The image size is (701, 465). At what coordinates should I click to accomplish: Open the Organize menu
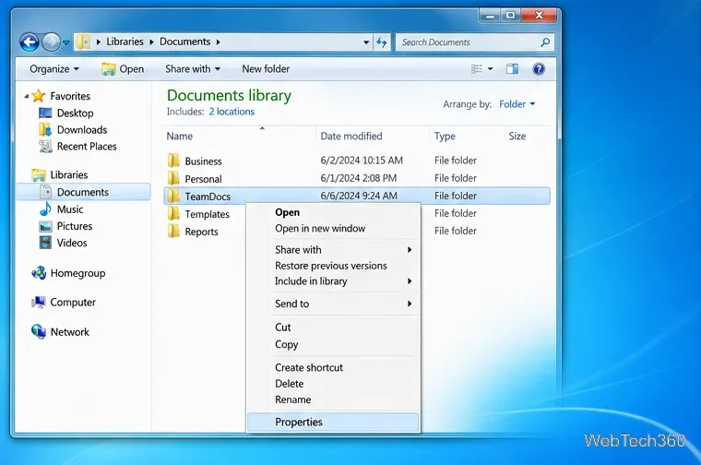pyautogui.click(x=54, y=69)
